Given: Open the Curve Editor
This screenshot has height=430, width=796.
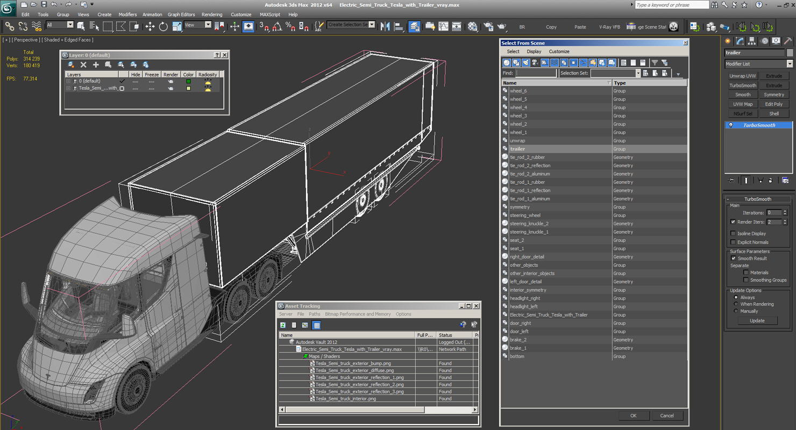Looking at the screenshot, I should (443, 26).
